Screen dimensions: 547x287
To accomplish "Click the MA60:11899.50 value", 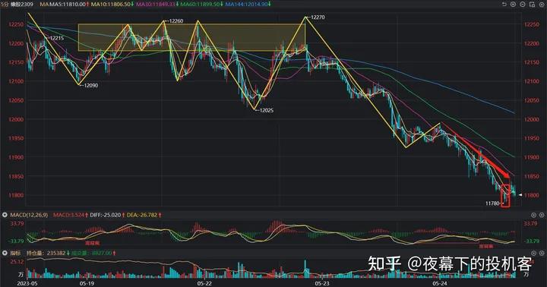I will tap(201, 5).
